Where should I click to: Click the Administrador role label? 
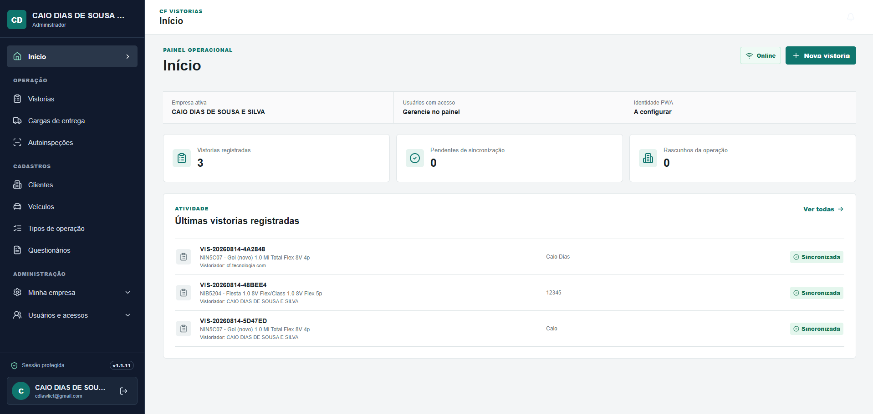[49, 25]
